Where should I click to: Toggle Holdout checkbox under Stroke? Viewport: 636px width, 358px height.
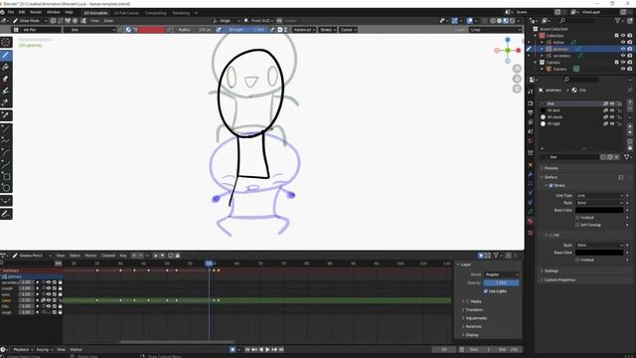[x=577, y=218]
